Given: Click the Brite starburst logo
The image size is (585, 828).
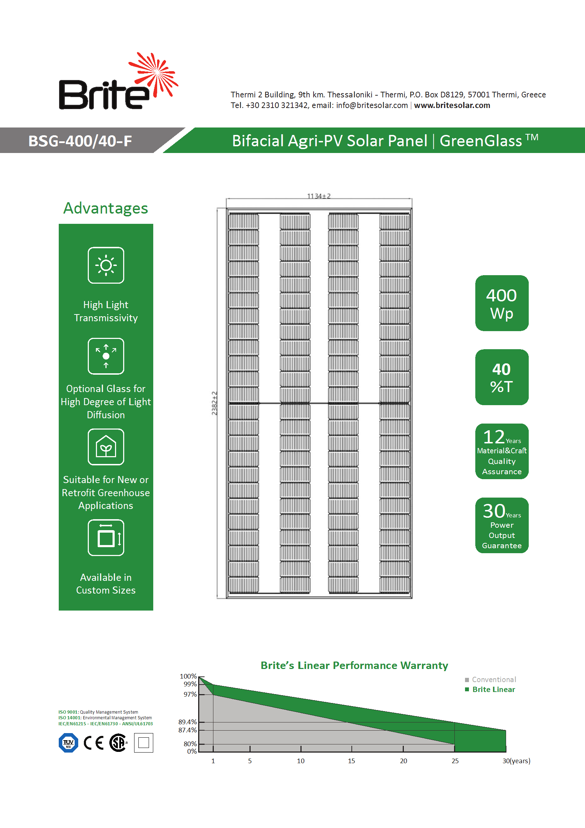Looking at the screenshot, I should point(119,81).
